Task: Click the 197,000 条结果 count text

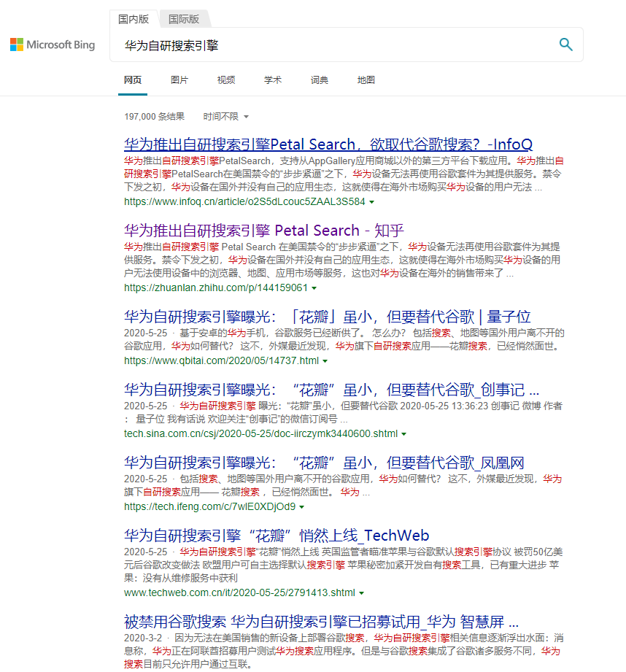Action: tap(154, 117)
